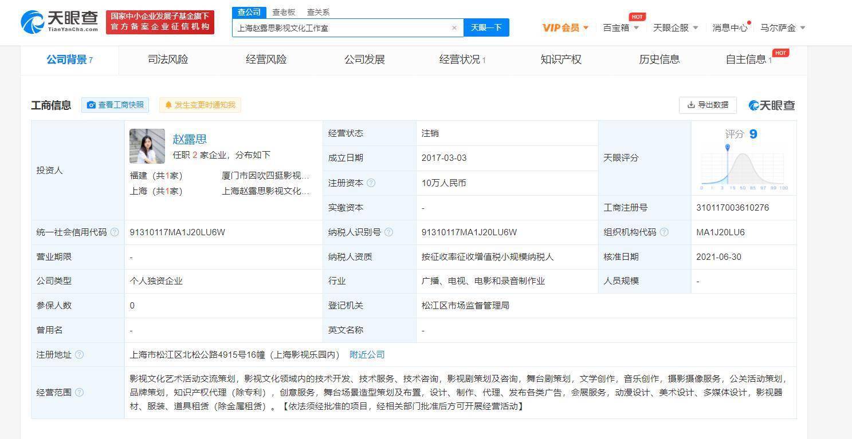
Task: Click help icon next to 注册地址
Action: pyautogui.click(x=80, y=355)
